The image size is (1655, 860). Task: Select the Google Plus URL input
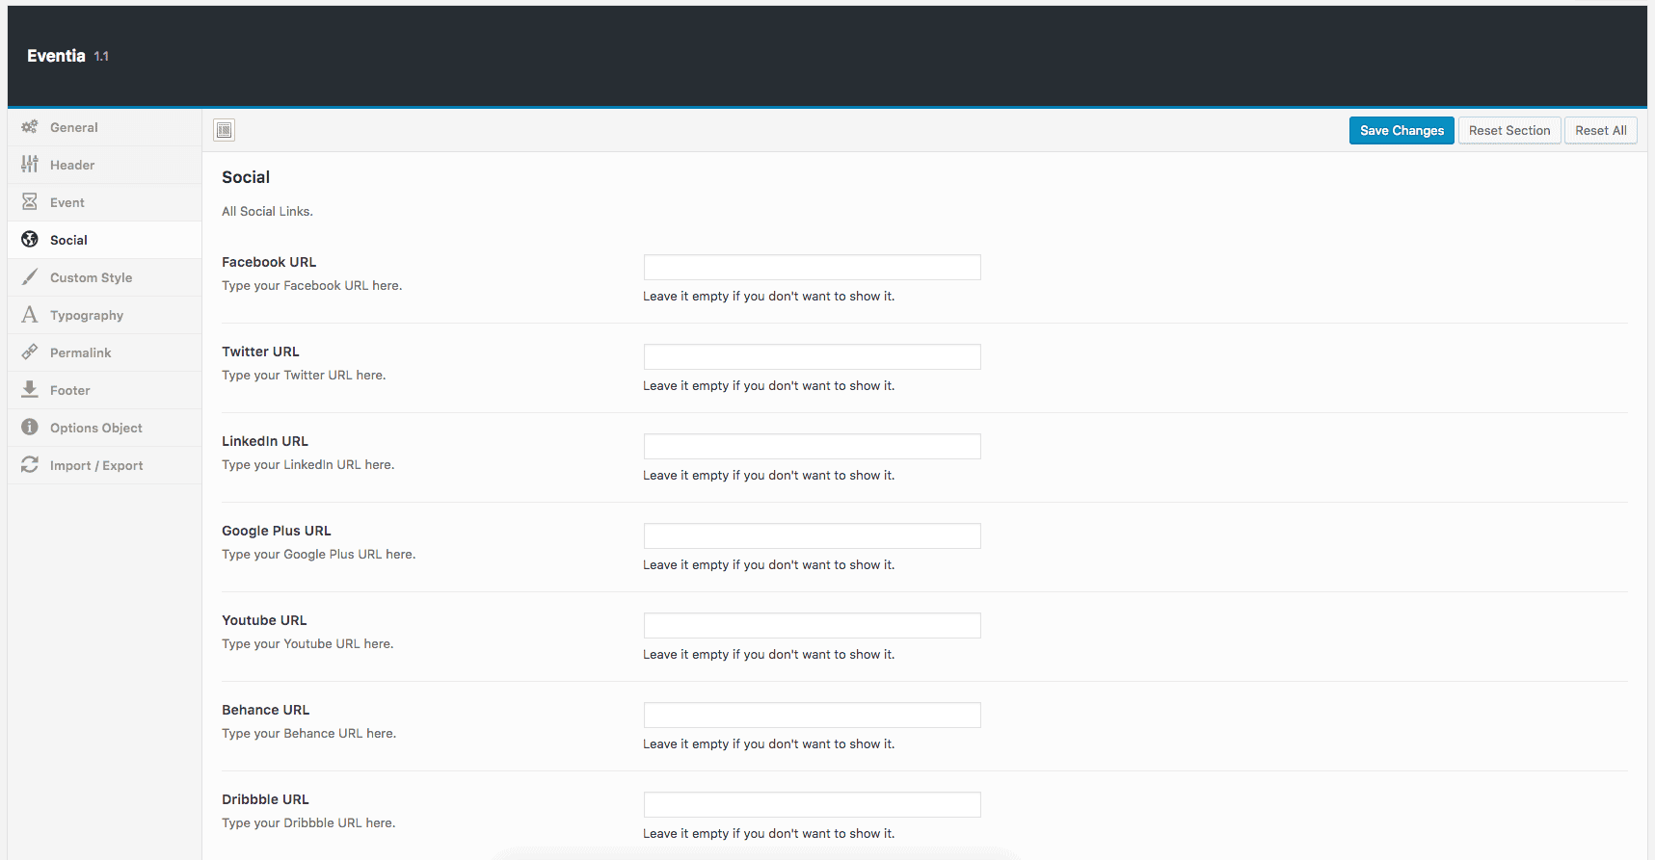812,536
